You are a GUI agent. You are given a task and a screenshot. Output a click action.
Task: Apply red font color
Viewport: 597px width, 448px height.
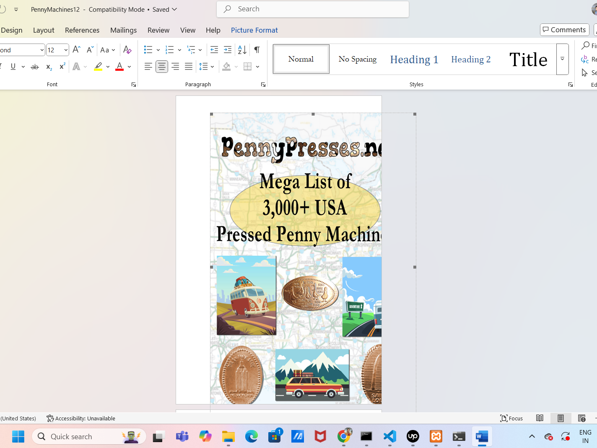[119, 67]
